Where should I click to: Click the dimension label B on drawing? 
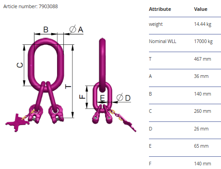point(46,29)
